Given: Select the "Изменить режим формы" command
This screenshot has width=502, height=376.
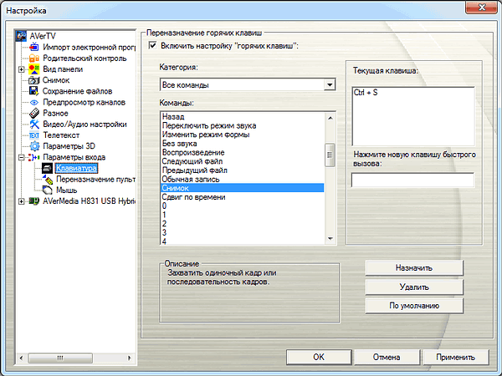Looking at the screenshot, I should [x=243, y=135].
